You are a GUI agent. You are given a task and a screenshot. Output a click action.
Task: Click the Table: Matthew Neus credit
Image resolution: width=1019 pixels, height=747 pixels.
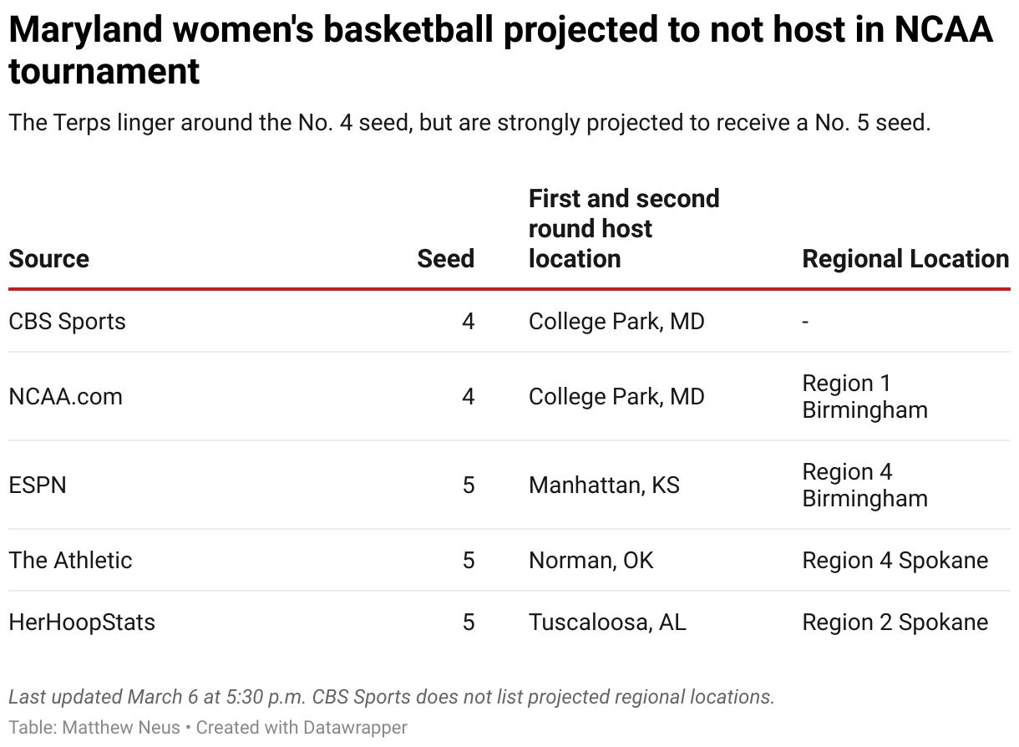tap(94, 728)
